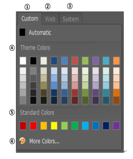
Task: Choose the yellow standard color
Action: pyautogui.click(x=54, y=126)
